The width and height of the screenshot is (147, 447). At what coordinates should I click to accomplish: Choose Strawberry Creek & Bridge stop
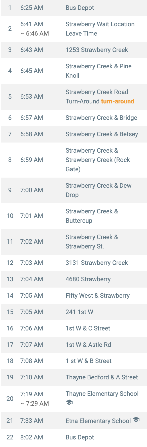(74, 118)
